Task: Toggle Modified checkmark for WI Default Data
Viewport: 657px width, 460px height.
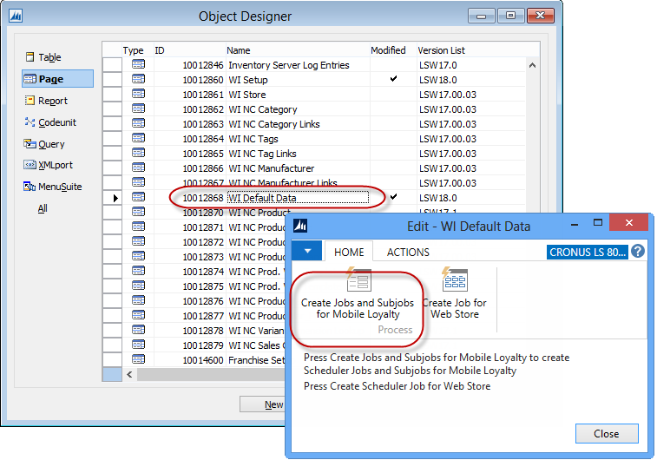Action: tap(393, 198)
